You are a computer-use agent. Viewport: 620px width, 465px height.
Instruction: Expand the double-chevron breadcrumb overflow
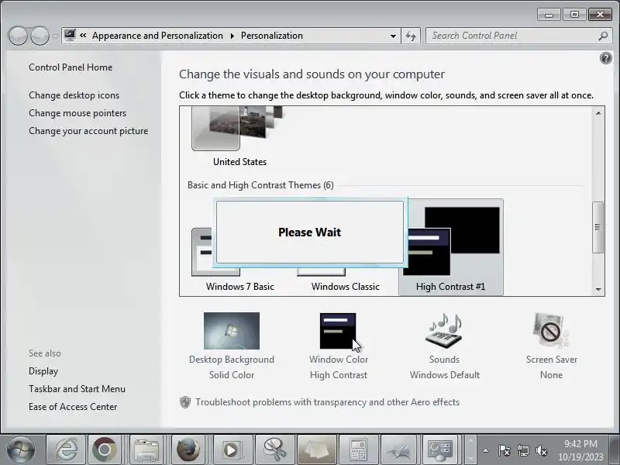click(x=83, y=36)
